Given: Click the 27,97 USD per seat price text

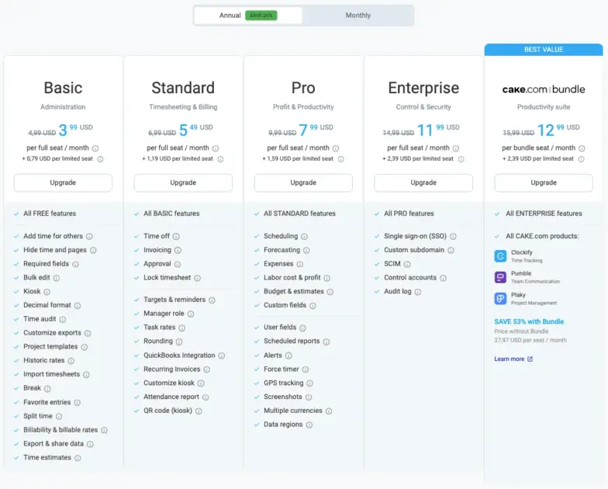Looking at the screenshot, I should (x=530, y=340).
